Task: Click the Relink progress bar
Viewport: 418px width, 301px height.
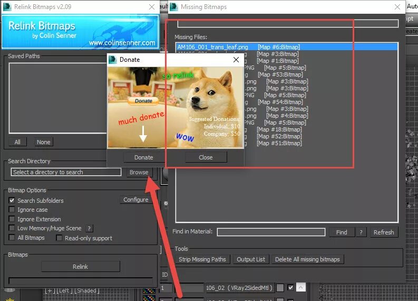Action: (x=81, y=280)
